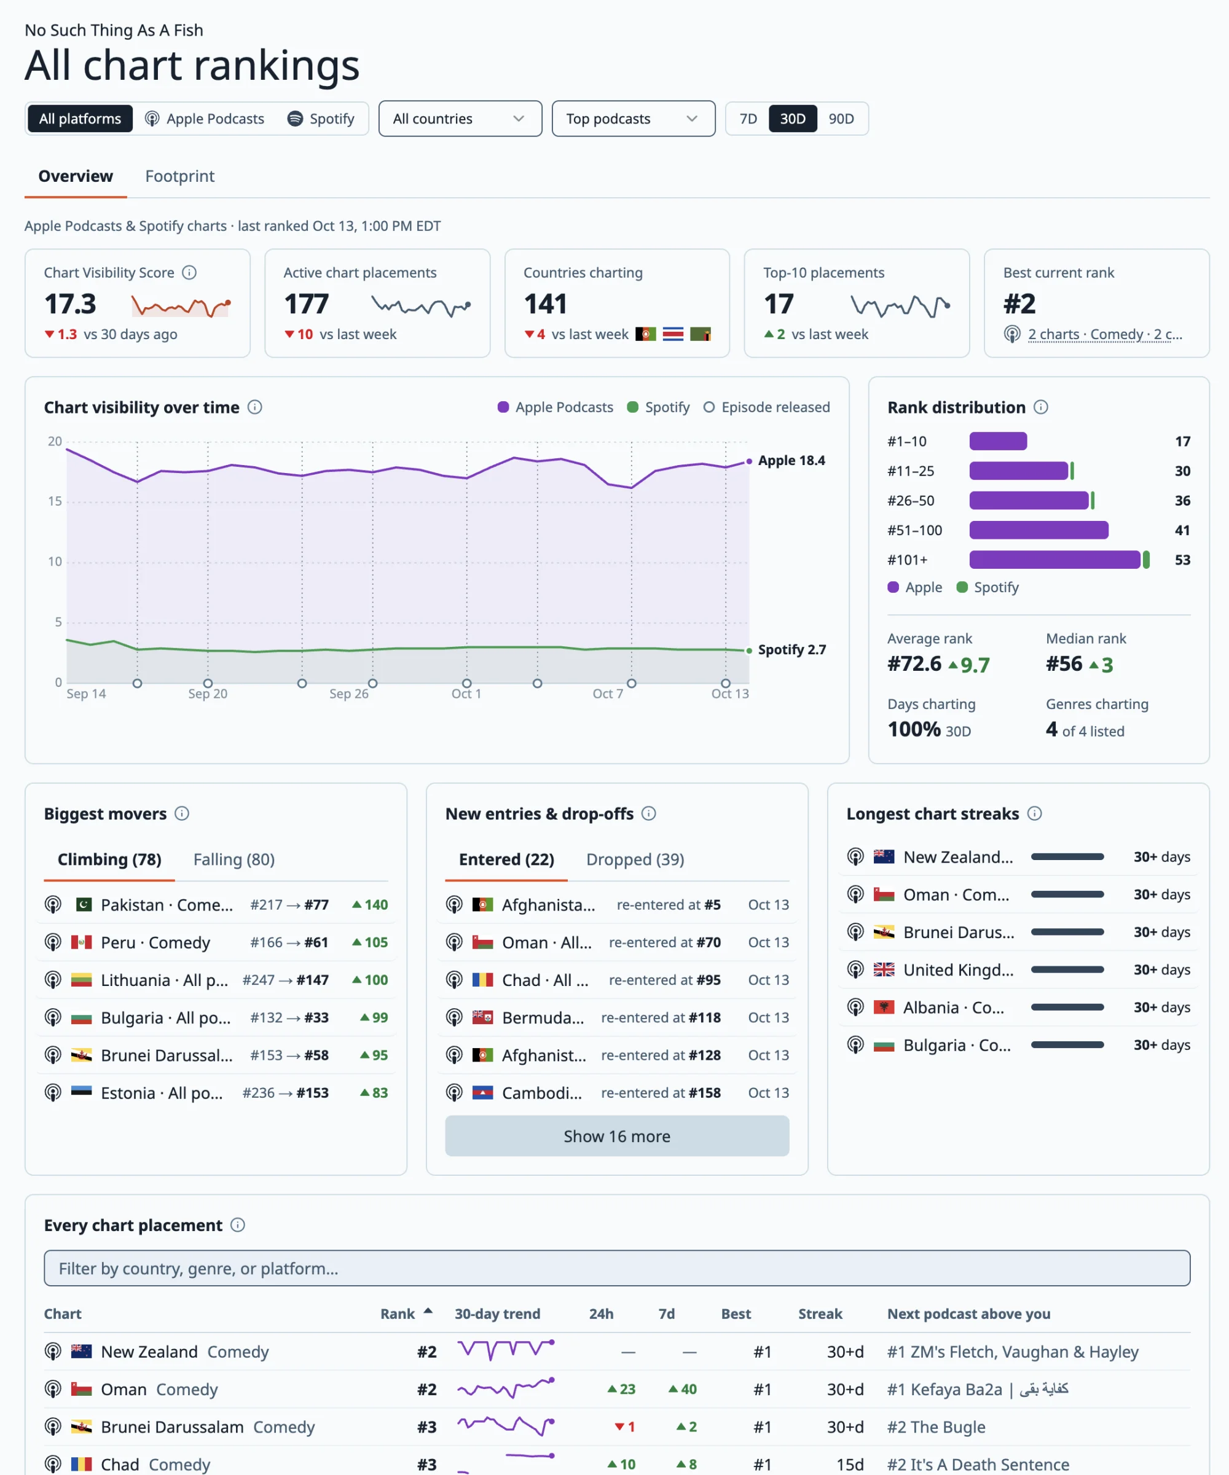Image resolution: width=1229 pixels, height=1475 pixels.
Task: Open the Top podcasts dropdown
Action: (x=633, y=119)
